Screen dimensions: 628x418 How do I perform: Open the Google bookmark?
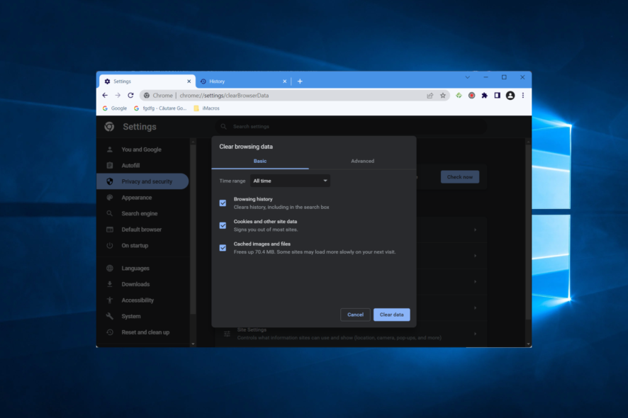[115, 108]
